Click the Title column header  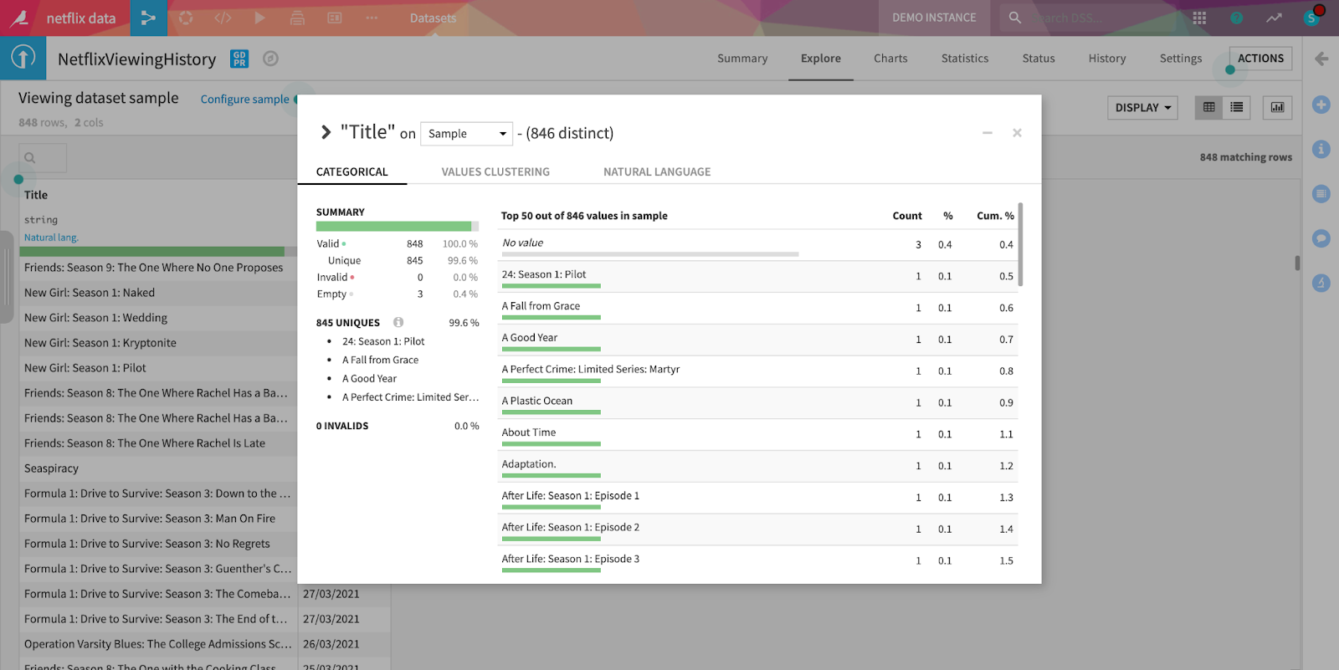click(36, 195)
